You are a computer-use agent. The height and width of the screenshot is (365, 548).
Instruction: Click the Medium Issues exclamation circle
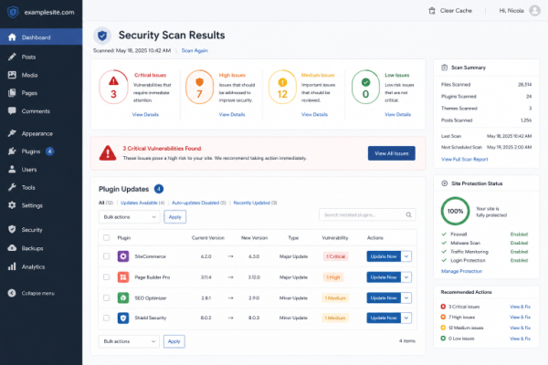(x=282, y=87)
